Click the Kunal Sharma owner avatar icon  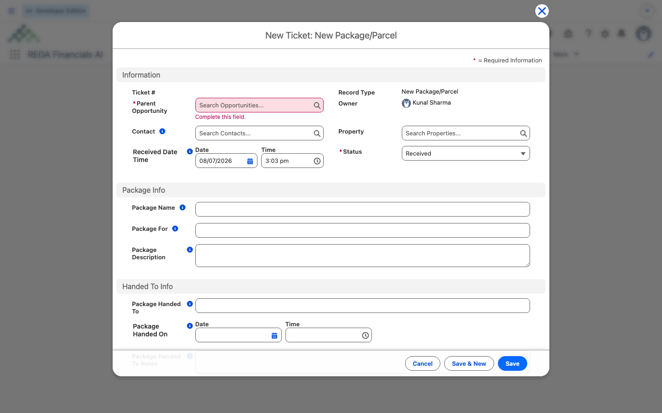[x=406, y=103]
